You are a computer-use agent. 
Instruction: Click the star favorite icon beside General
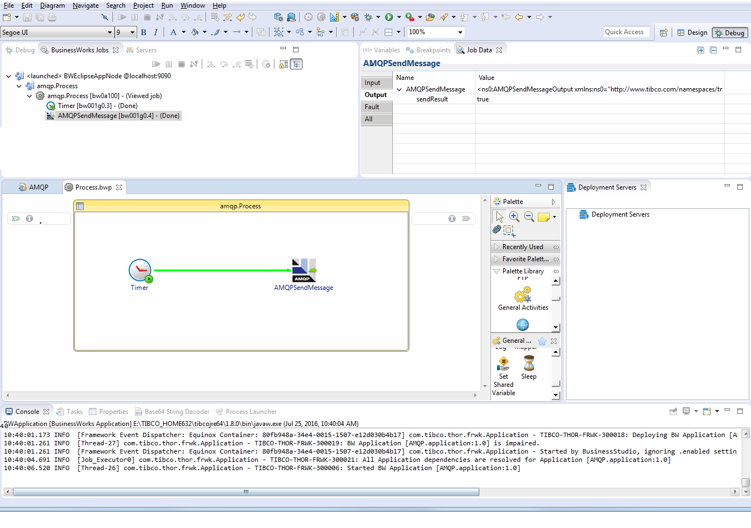pos(542,341)
